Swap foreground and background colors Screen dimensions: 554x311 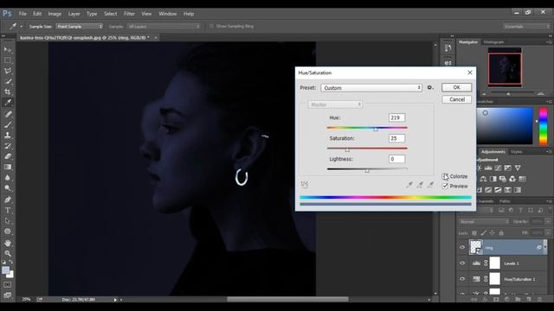[11, 262]
